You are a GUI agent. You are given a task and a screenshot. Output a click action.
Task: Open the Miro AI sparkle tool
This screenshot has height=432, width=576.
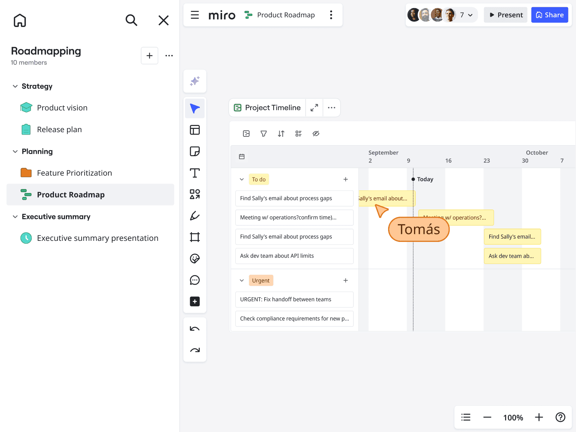point(195,81)
